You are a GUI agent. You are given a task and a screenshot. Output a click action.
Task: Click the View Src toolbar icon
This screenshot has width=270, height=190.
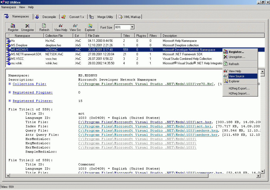[x=75, y=26]
